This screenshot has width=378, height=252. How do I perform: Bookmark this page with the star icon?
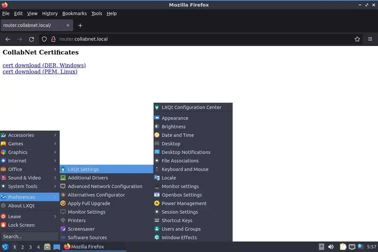pyautogui.click(x=357, y=39)
